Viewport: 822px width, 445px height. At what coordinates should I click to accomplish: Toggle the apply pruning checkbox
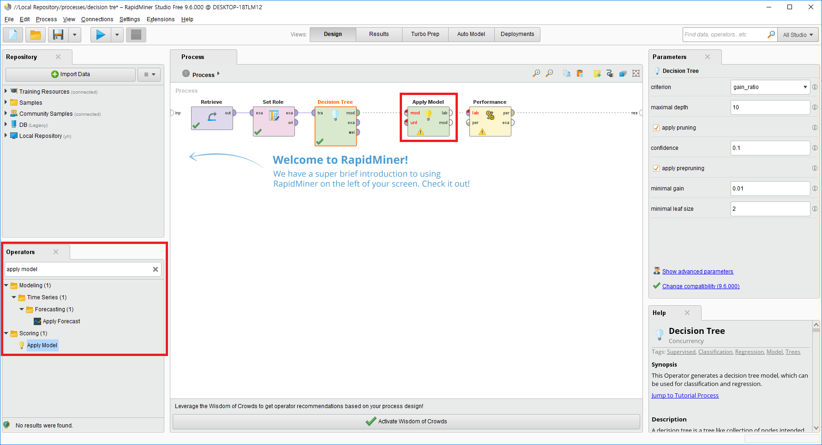pos(656,128)
